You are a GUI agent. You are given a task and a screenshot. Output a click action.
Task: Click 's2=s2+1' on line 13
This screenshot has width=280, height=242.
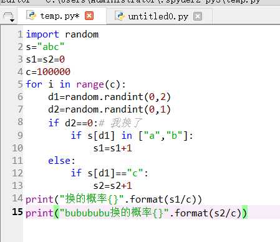tap(113, 186)
